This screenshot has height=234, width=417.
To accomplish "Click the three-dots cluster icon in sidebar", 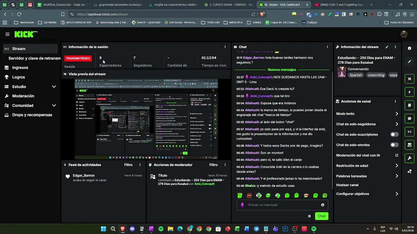I will pos(410,171).
